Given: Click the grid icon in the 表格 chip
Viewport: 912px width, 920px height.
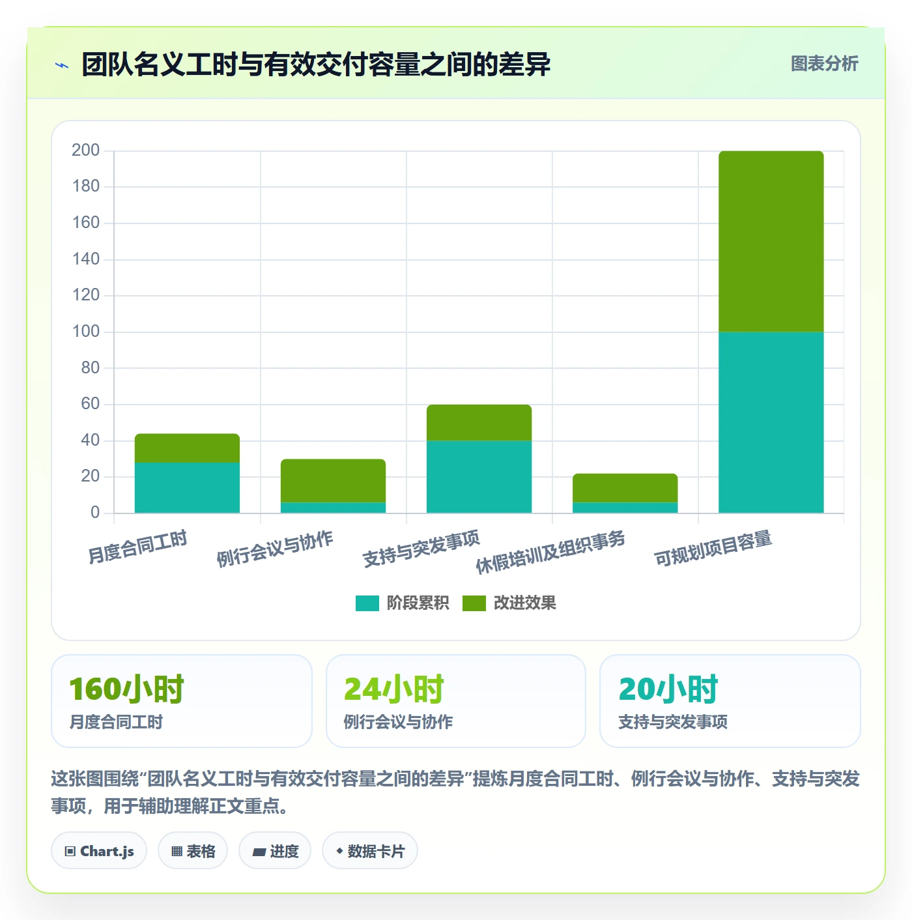Looking at the screenshot, I should pyautogui.click(x=177, y=852).
